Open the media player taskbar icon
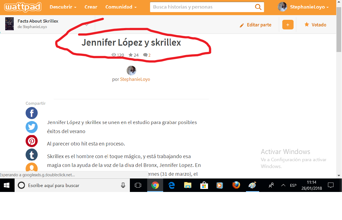This screenshot has height=220, width=342. coord(220,185)
